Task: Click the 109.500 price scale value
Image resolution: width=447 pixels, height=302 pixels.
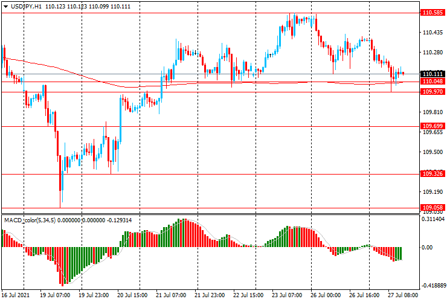Action: click(x=433, y=152)
